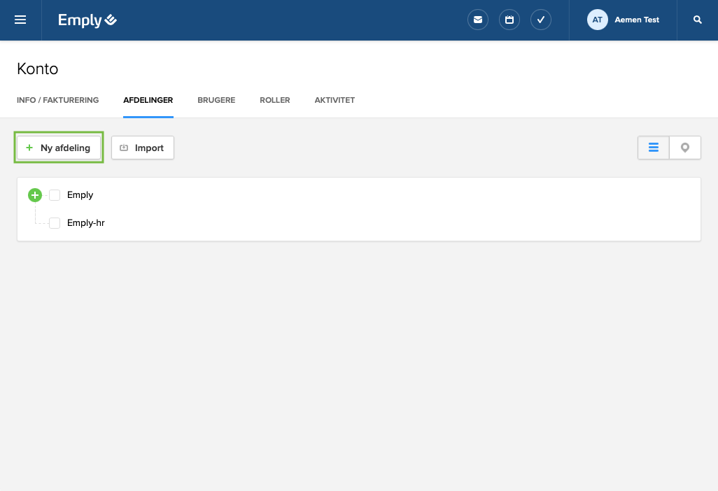
Task: Select the Emply-hr tree item
Action: point(86,223)
